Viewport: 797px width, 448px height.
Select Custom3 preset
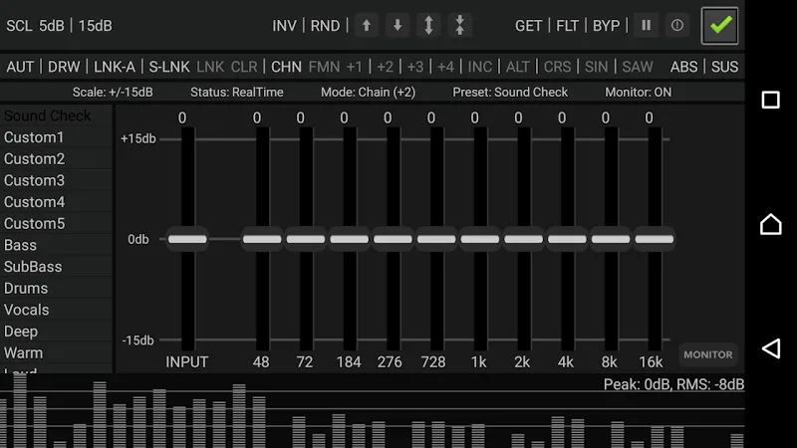(x=34, y=180)
